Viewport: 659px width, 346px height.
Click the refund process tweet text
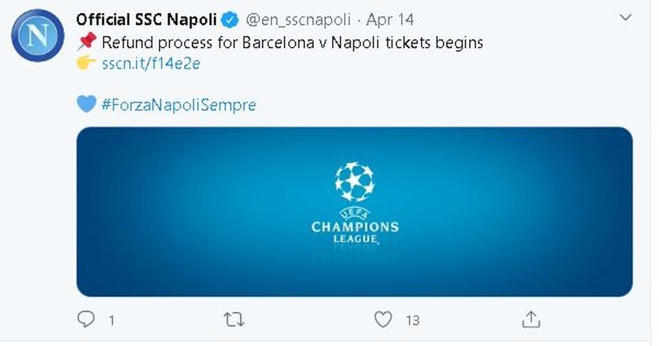292,43
